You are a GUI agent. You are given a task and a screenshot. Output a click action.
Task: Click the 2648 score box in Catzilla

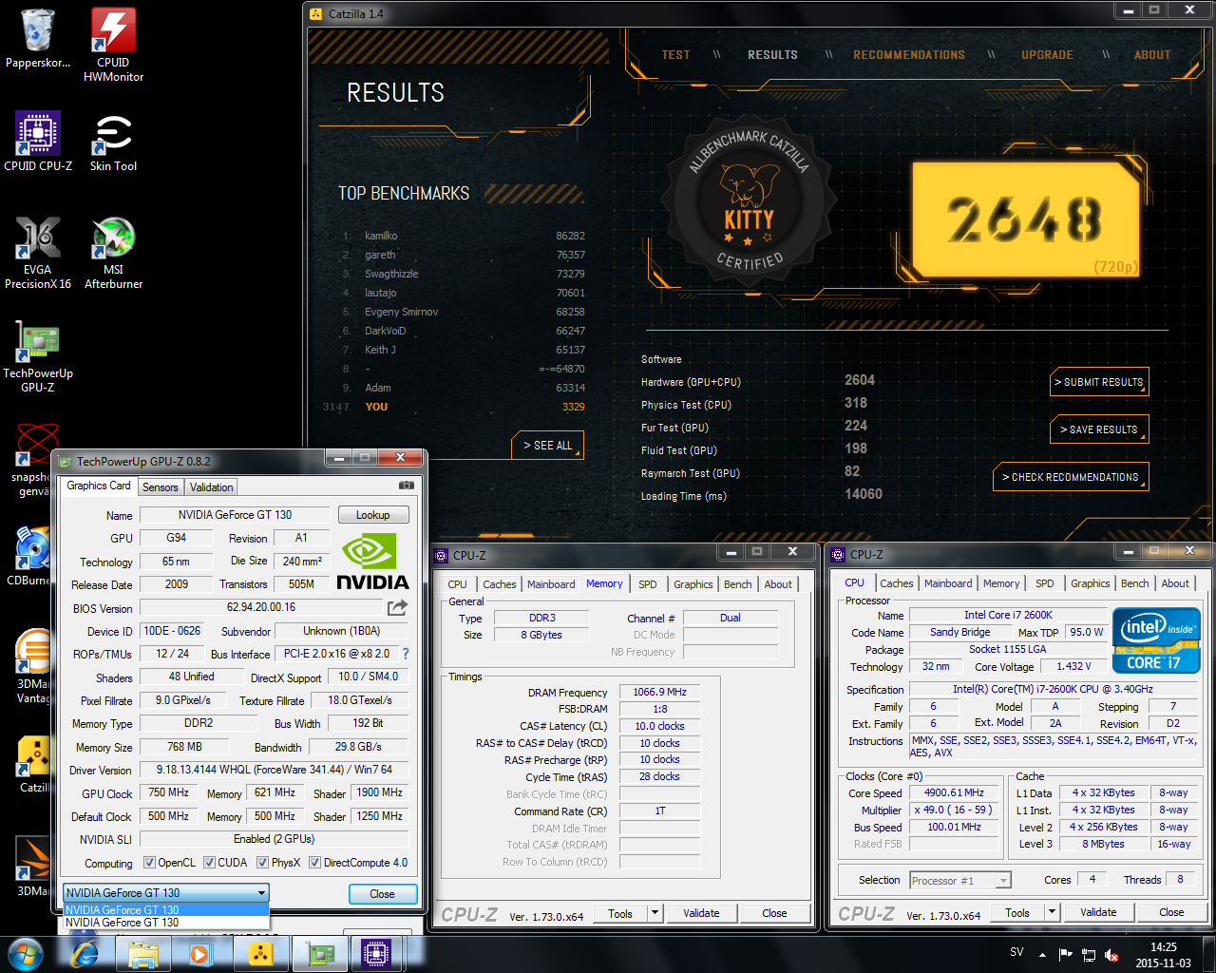tap(1026, 219)
